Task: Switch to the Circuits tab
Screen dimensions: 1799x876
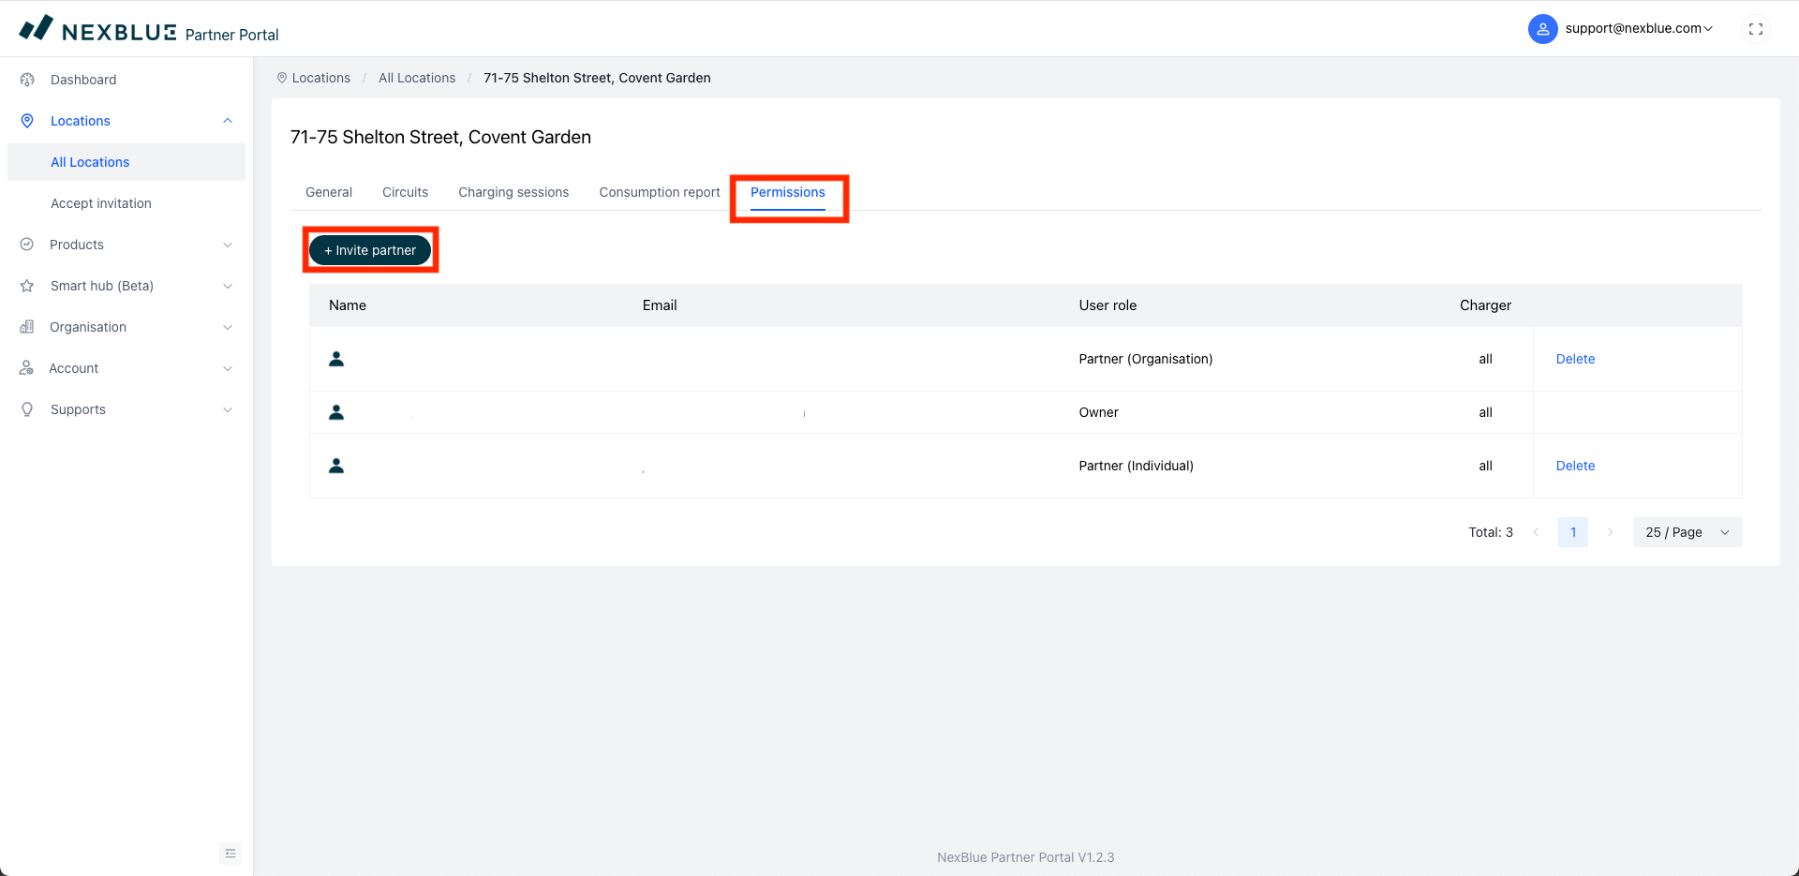Action: (405, 192)
